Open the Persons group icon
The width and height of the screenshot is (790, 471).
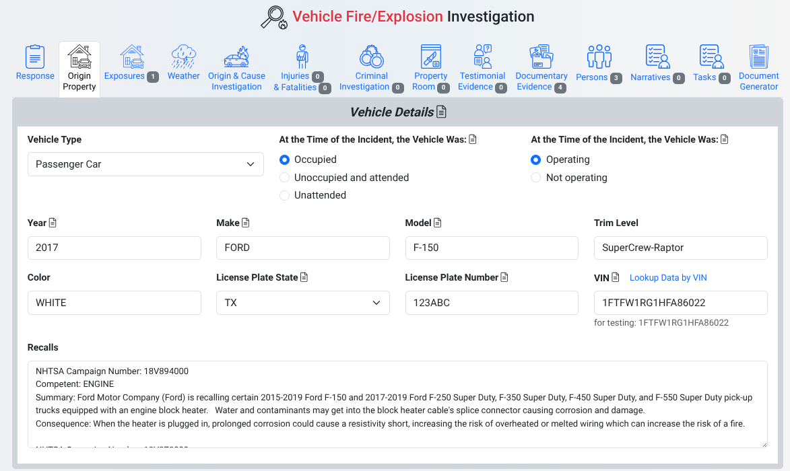[599, 57]
